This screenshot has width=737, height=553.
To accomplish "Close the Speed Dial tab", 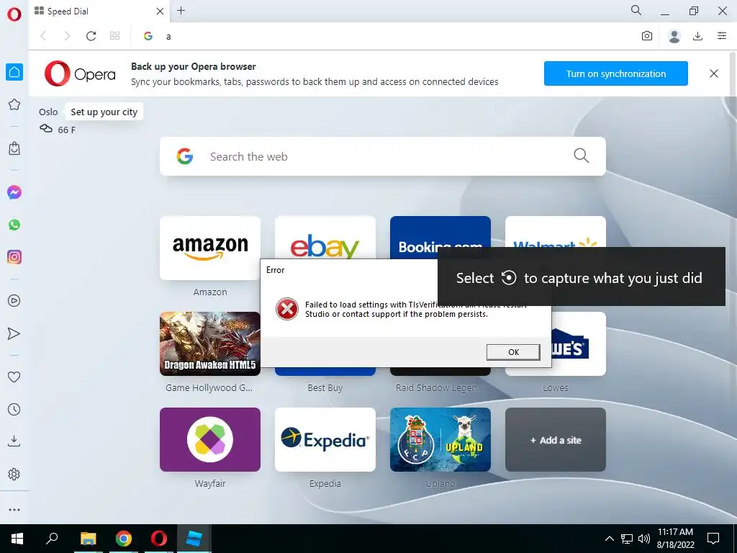I will [160, 12].
